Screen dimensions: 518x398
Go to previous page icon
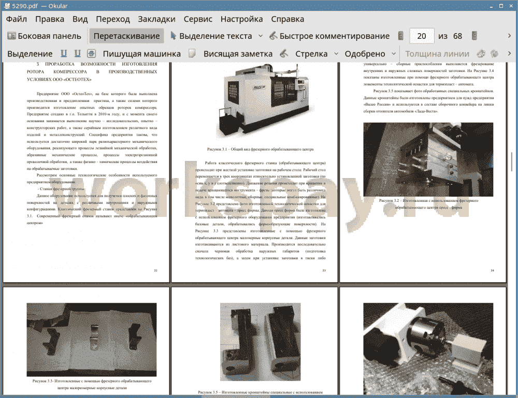401,36
